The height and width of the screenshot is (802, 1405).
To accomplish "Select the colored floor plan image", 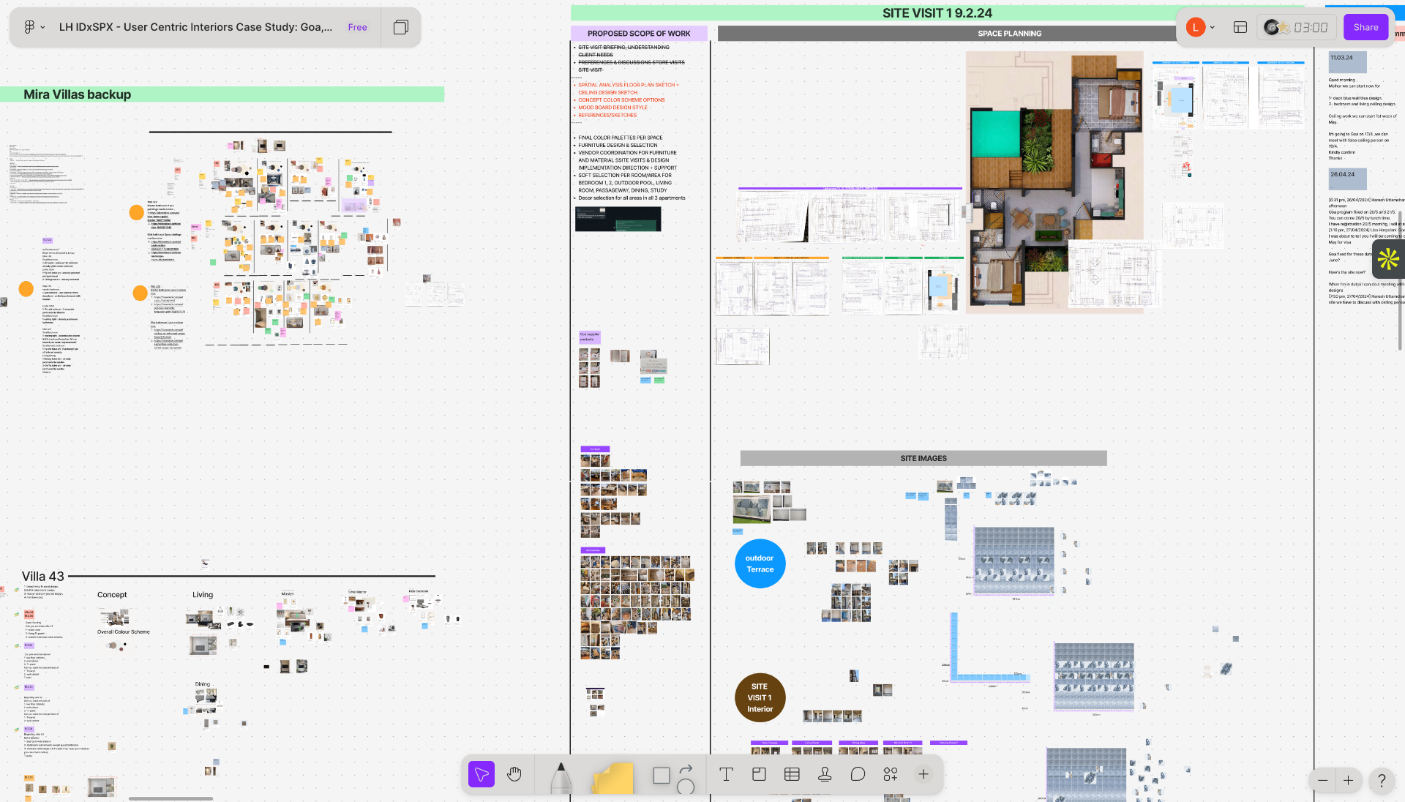I will [1054, 182].
